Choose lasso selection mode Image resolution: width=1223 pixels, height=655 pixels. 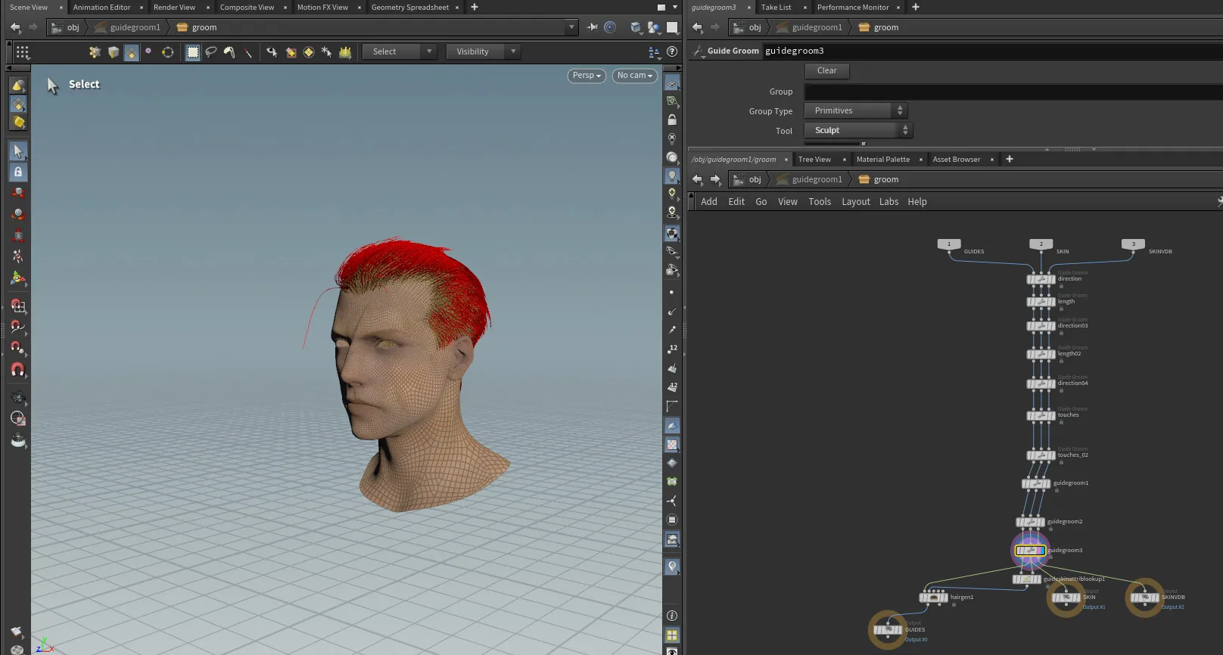[211, 52]
